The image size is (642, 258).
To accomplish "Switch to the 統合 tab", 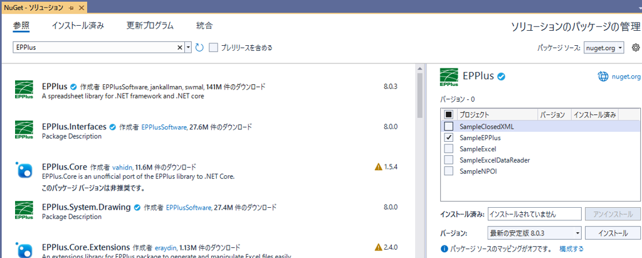I will 204,26.
